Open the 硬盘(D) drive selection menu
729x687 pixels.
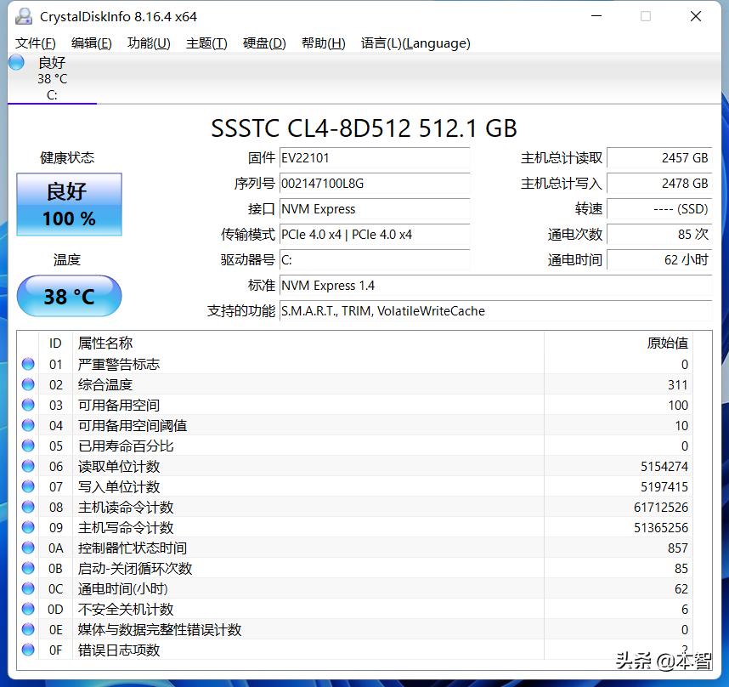pyautogui.click(x=263, y=43)
